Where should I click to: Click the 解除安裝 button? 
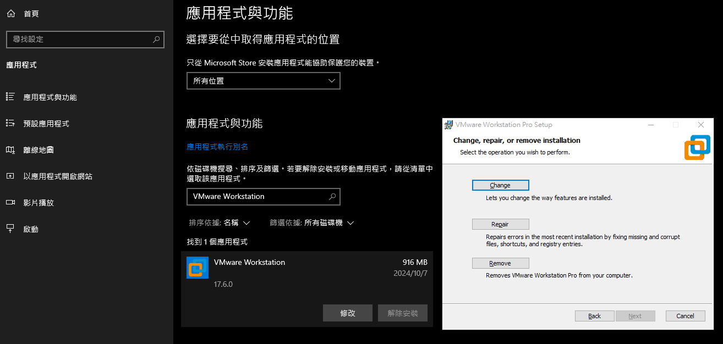click(x=403, y=313)
